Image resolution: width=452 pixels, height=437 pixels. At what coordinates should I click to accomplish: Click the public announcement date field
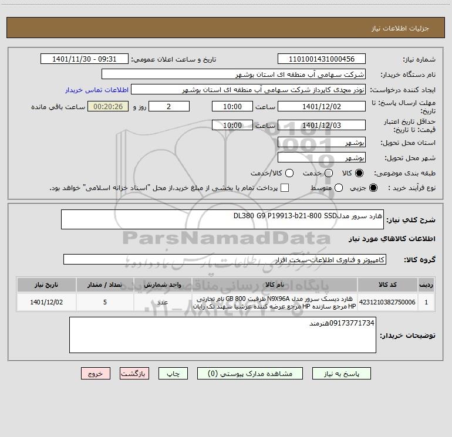tap(84, 59)
